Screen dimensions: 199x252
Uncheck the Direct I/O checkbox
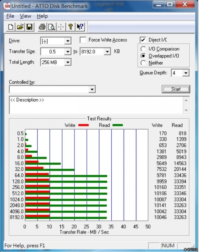point(143,40)
